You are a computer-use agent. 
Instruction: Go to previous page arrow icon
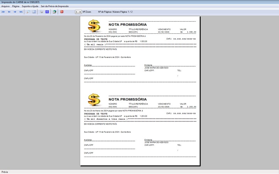tap(9, 12)
